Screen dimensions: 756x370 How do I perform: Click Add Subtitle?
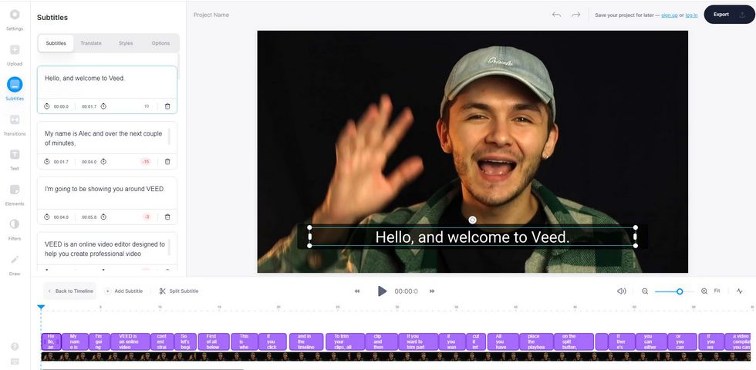click(124, 291)
